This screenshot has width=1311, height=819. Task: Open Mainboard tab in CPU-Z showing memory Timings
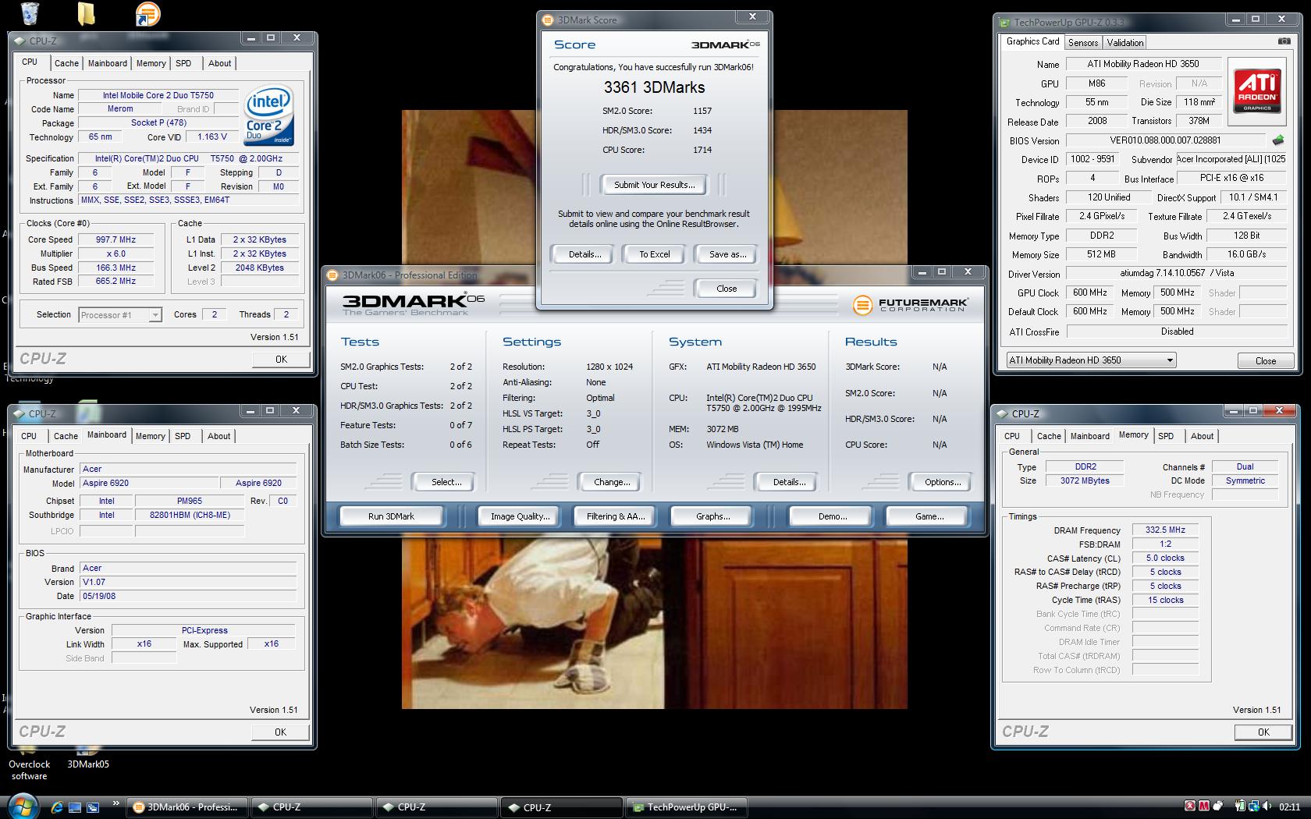tap(1089, 436)
